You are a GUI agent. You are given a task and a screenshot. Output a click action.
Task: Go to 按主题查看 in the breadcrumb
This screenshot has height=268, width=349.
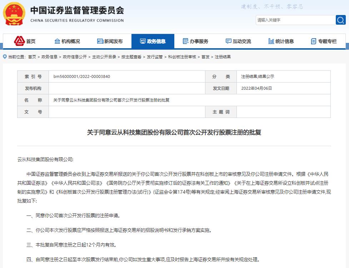tap(131, 57)
